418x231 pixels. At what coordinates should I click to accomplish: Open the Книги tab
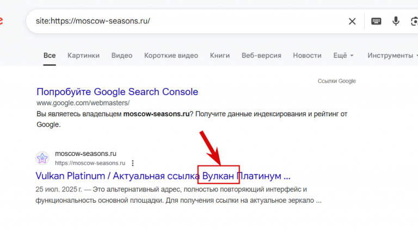click(x=220, y=55)
